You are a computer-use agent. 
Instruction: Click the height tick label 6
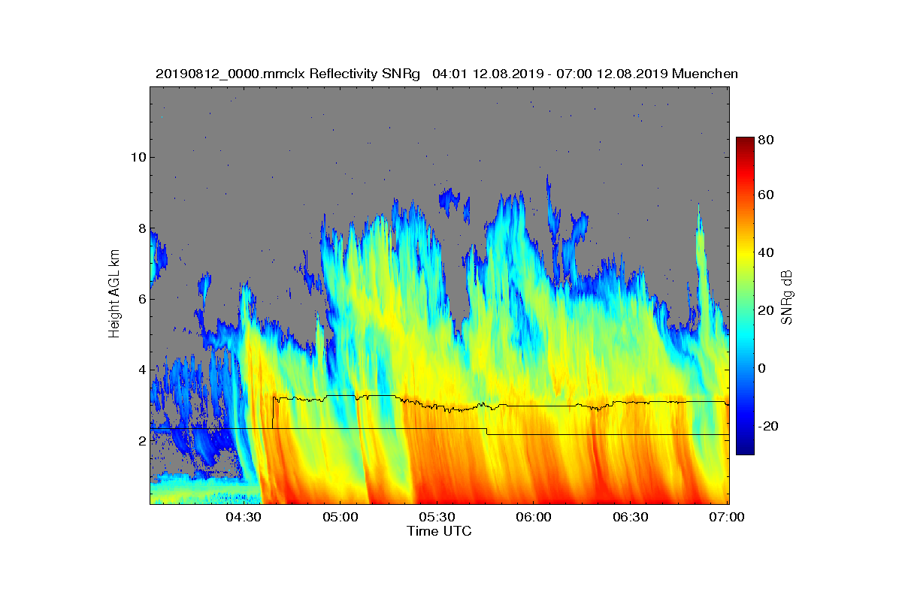coord(141,299)
